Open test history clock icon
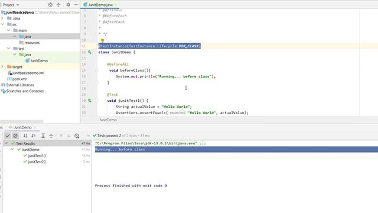The width and height of the screenshot is (378, 213). 77,135
